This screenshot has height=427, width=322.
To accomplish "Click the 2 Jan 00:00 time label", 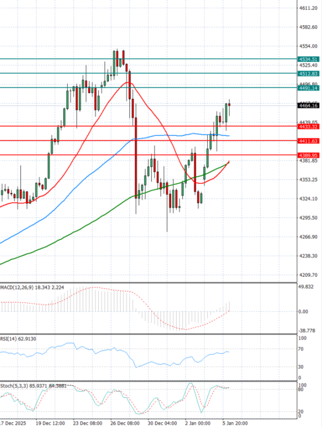I will [x=199, y=422].
